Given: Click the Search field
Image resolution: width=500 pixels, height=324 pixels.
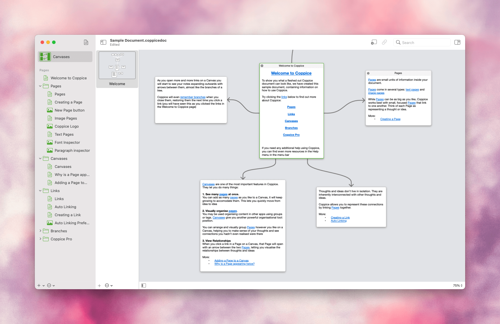Looking at the screenshot, I should click(x=422, y=43).
